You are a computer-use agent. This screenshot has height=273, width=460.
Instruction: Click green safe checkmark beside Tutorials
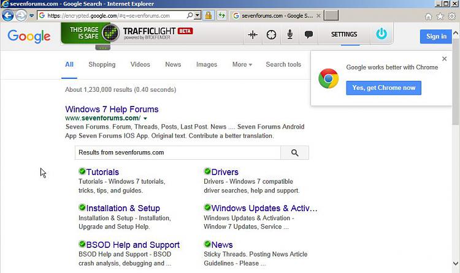click(x=82, y=171)
